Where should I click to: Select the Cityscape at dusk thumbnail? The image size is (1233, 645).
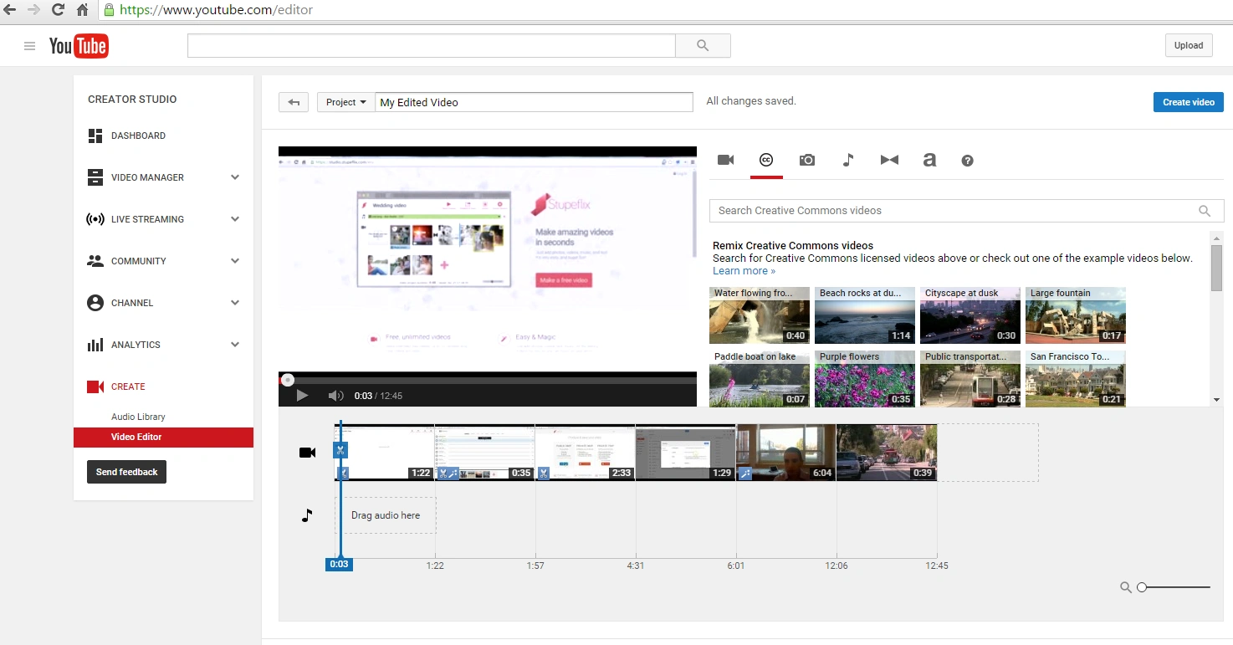(970, 315)
